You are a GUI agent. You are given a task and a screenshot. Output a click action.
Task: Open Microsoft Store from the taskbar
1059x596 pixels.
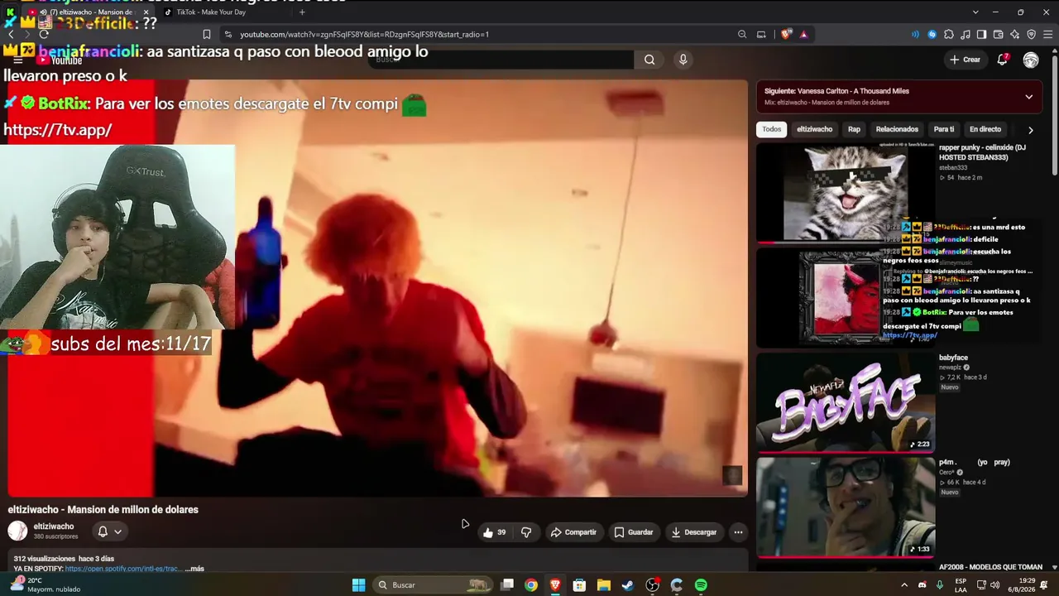click(x=579, y=585)
